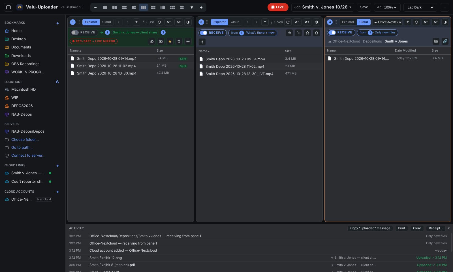Screen dimensions: 453x272
Task: Click the star icon in pane 2
Action: click(x=307, y=33)
